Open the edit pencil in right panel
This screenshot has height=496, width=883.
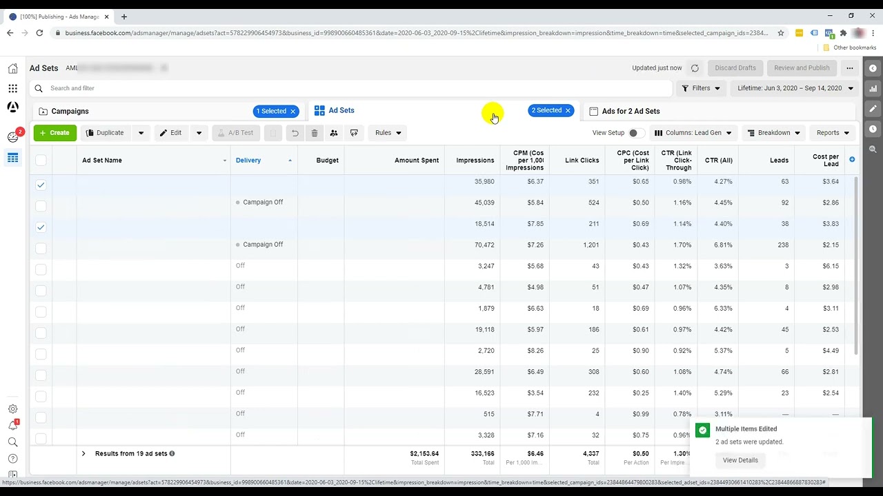(x=873, y=108)
